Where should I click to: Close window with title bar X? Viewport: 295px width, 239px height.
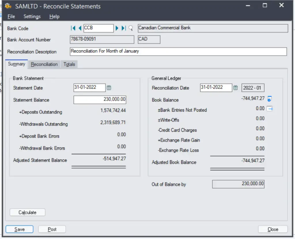click(x=281, y=5)
